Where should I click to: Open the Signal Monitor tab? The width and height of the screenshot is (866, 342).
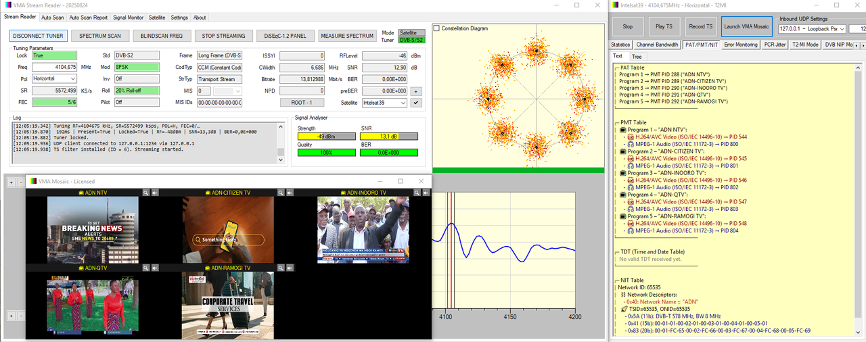(x=129, y=18)
